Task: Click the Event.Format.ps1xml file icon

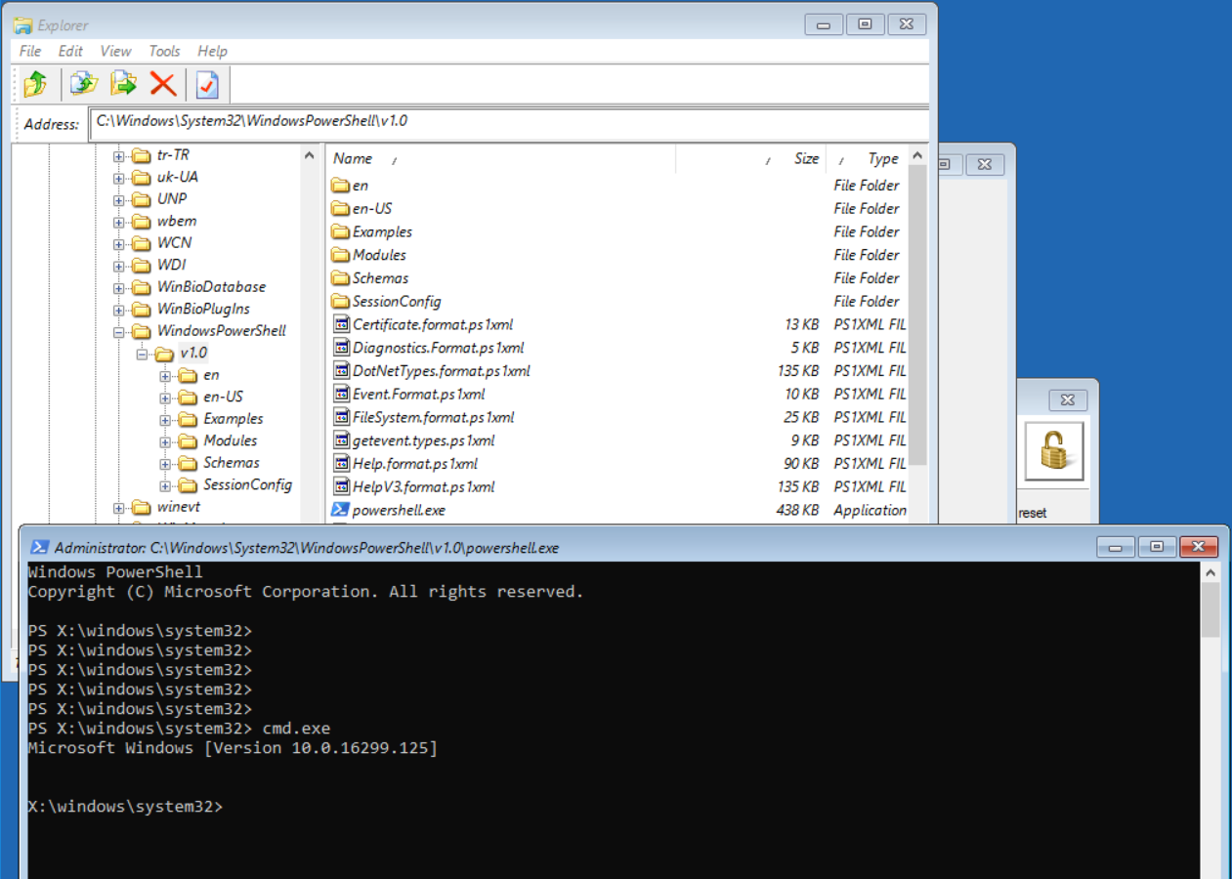Action: (x=341, y=394)
